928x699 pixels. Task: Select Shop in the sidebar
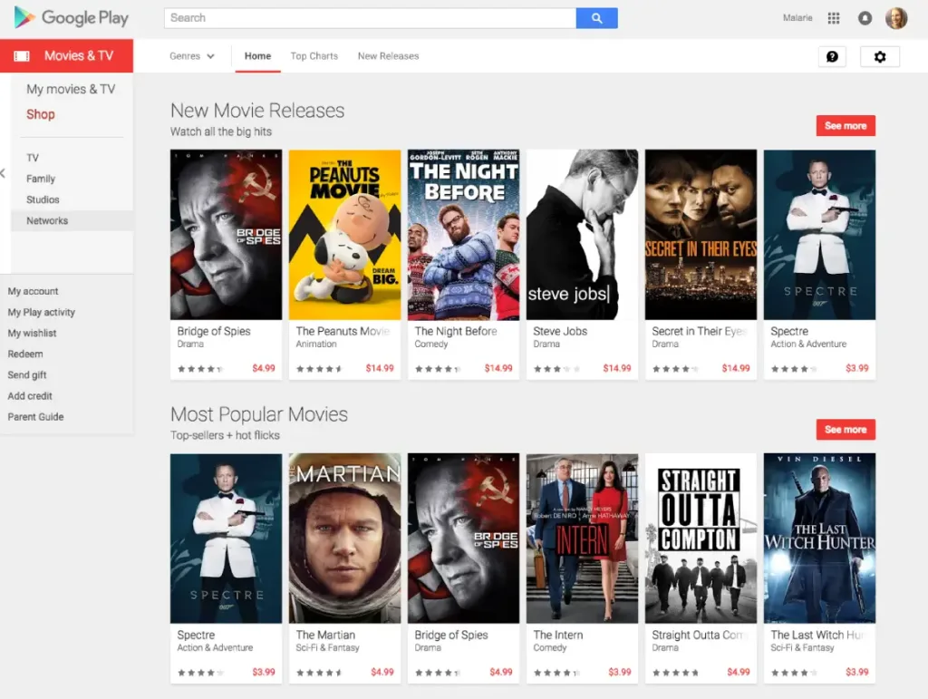click(x=40, y=114)
